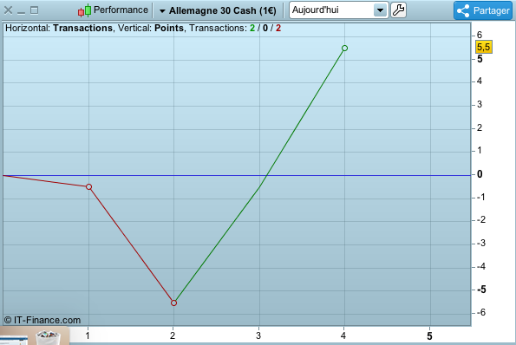
Task: Click the Points vertical axis label
Action: (169, 28)
